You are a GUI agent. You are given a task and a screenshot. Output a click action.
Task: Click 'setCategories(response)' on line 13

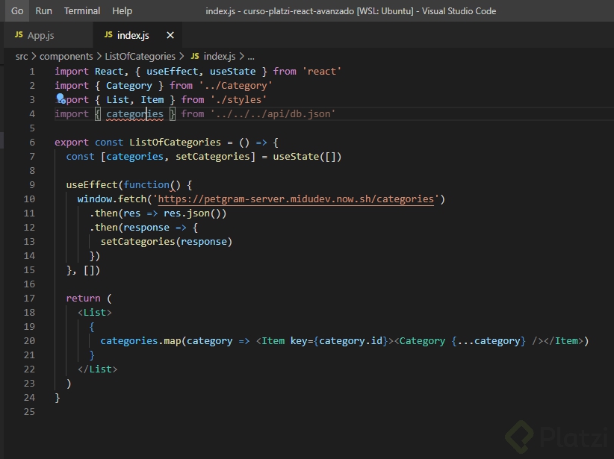167,241
